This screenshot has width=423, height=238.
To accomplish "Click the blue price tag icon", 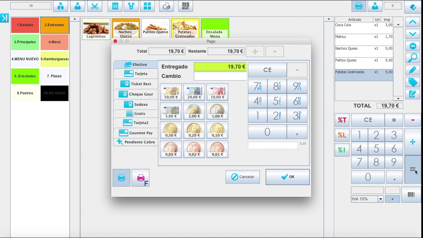I will click(413, 82).
